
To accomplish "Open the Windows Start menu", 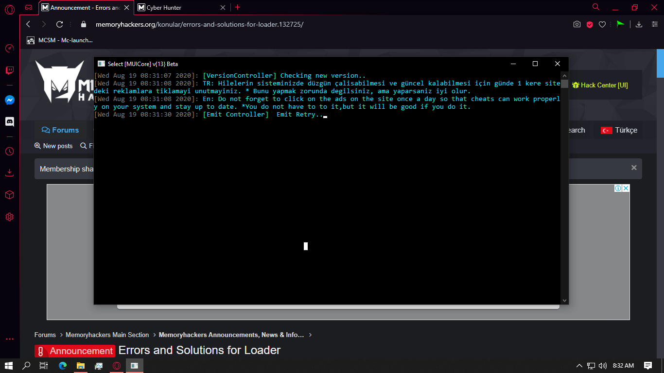I will (9, 365).
